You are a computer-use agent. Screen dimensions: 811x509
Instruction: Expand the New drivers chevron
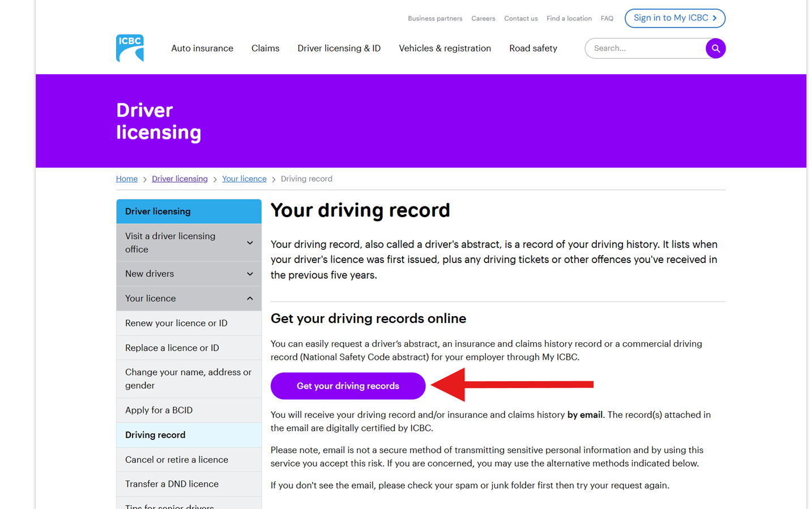[250, 274]
